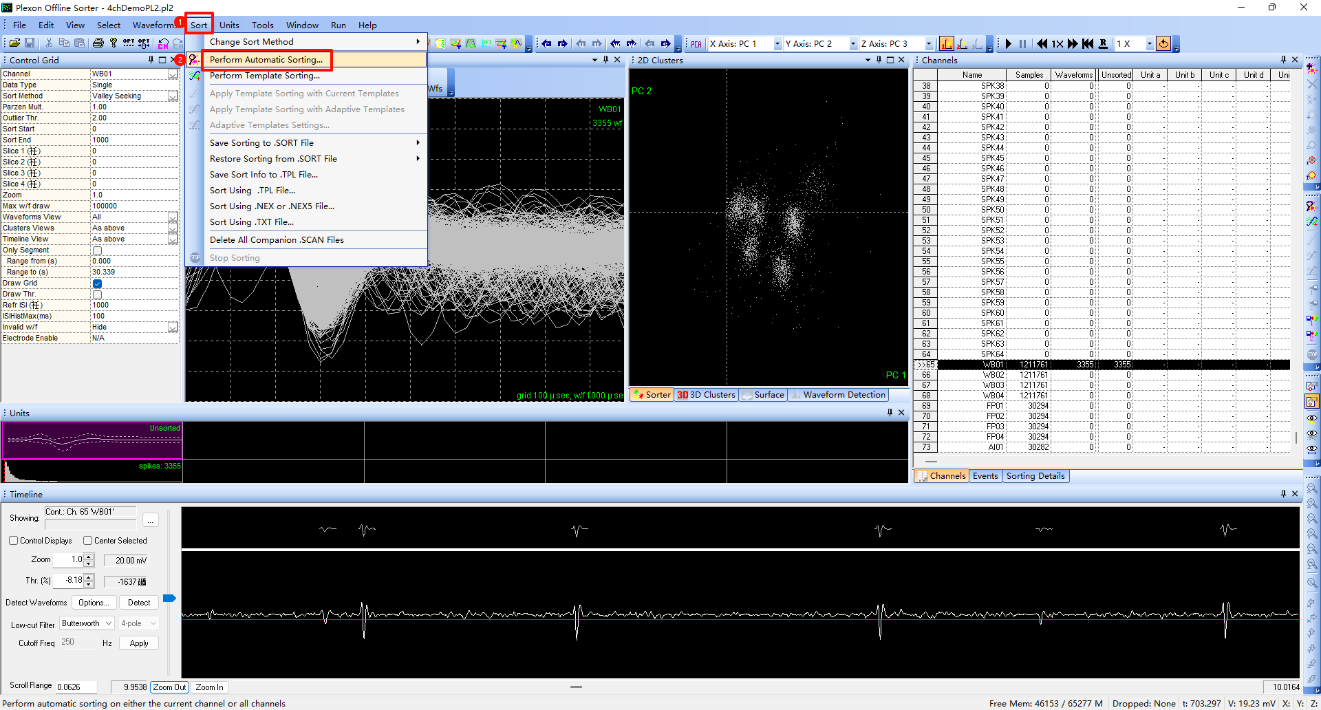This screenshot has width=1321, height=710.
Task: Toggle the Center Selected checkbox
Action: (x=87, y=541)
